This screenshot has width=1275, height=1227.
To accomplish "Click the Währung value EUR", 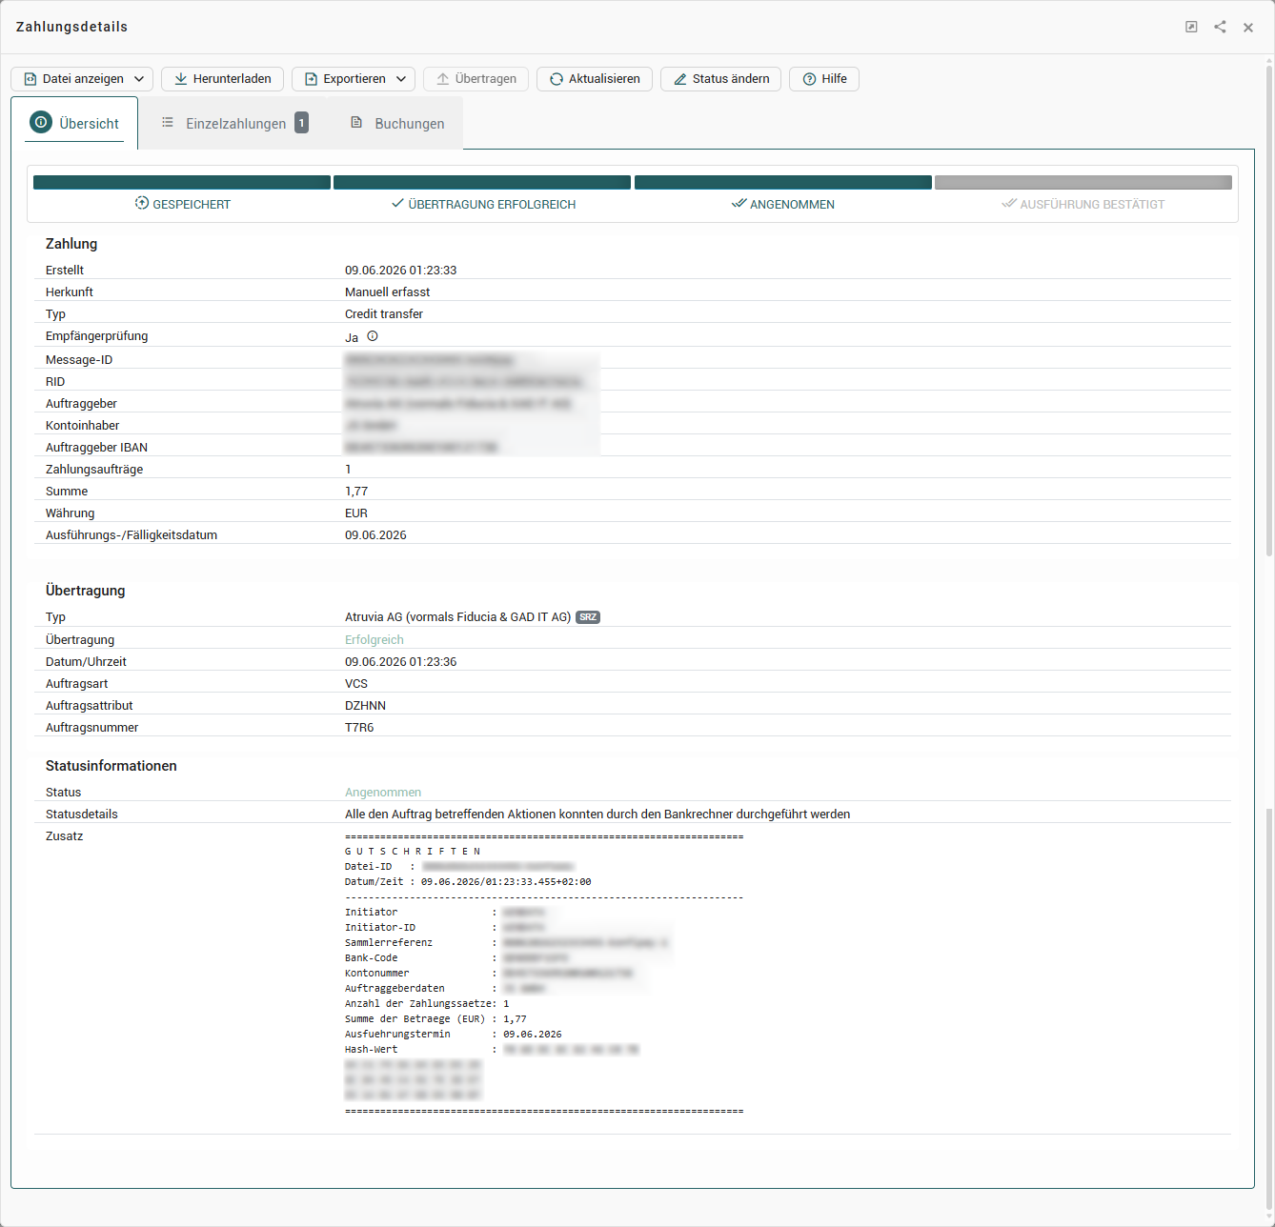I will click(x=356, y=513).
